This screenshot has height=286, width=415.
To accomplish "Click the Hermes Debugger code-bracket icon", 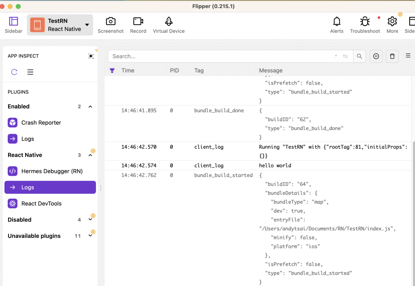I will [x=13, y=171].
